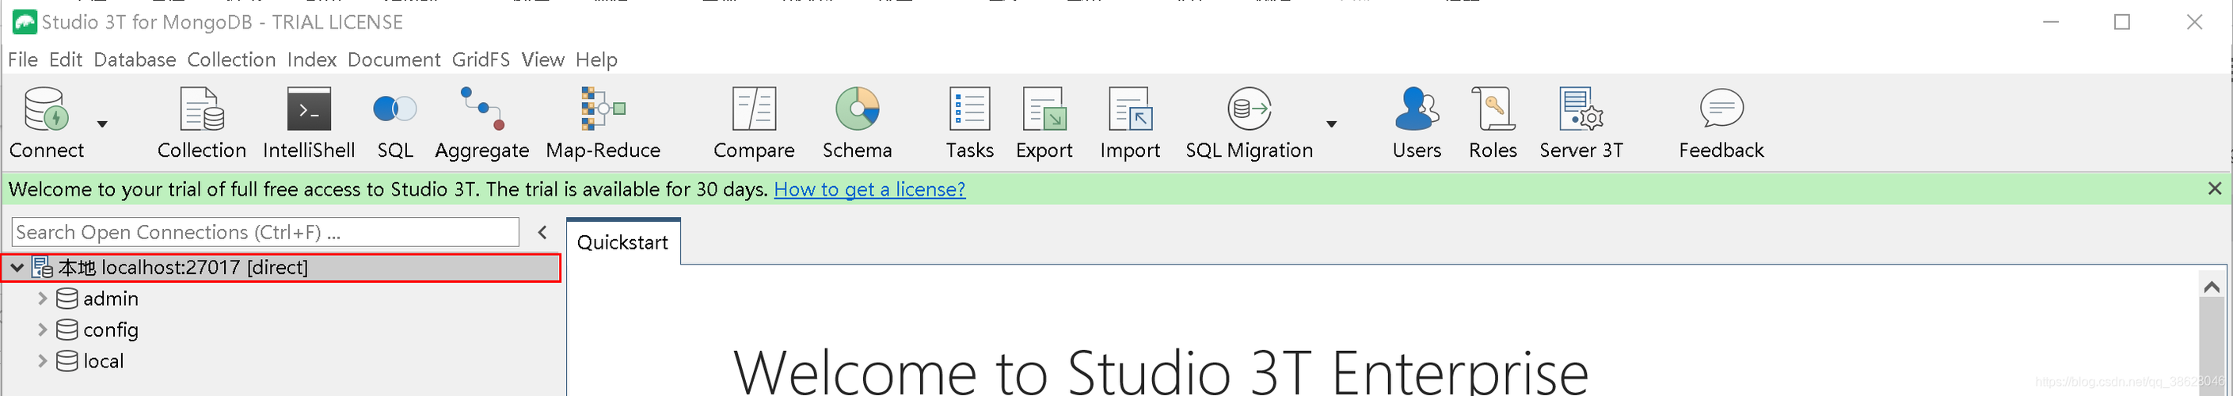Open the Document menu

click(x=394, y=59)
